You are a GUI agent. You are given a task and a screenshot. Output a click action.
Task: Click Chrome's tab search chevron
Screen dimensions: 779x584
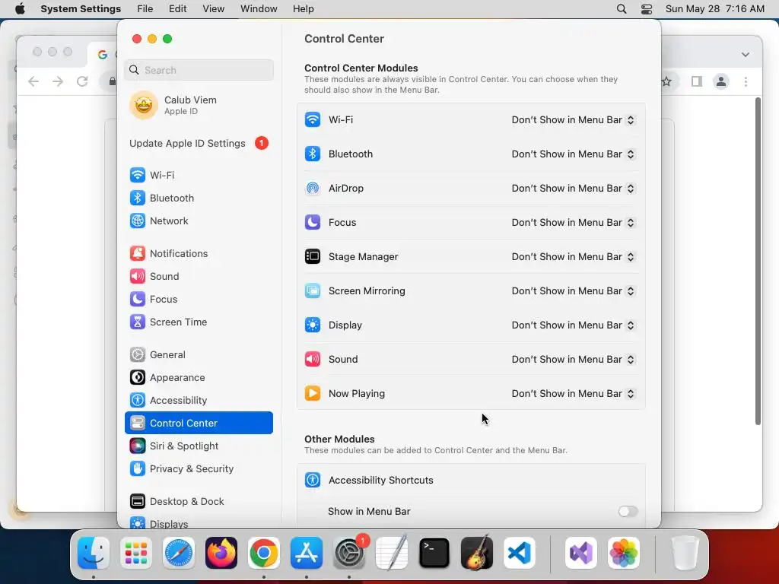click(x=746, y=55)
